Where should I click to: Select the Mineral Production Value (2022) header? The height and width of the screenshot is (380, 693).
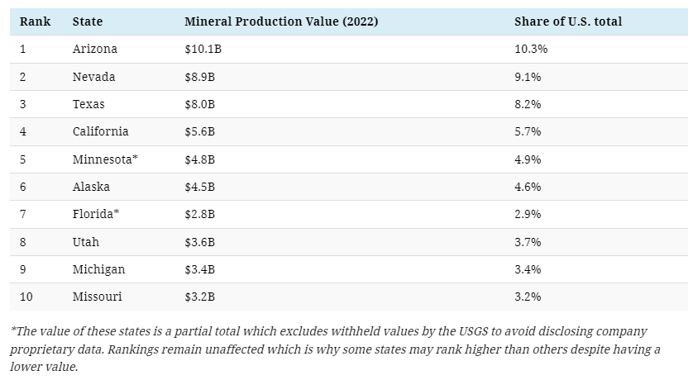(x=281, y=21)
